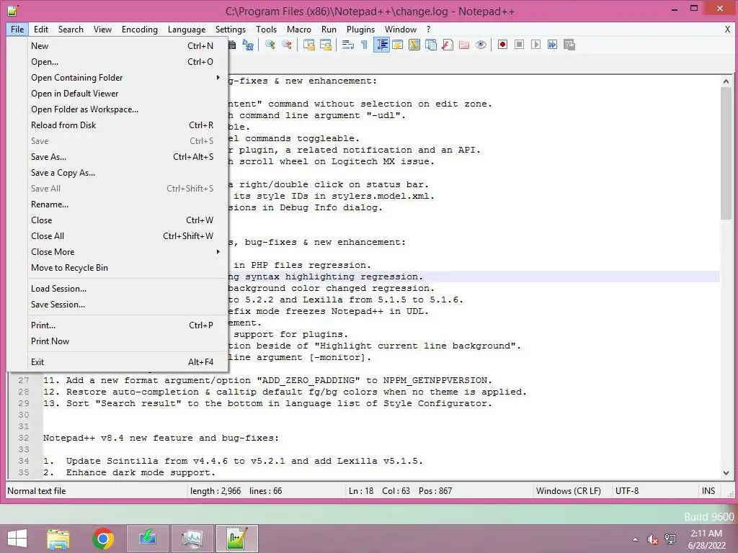Toggle INS insert mode in status bar
The image size is (738, 553).
click(708, 491)
